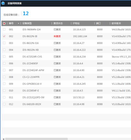Screen dimensions: 131x140
Task: Toggle the select-all checkbox in table header
Action: point(4,23)
